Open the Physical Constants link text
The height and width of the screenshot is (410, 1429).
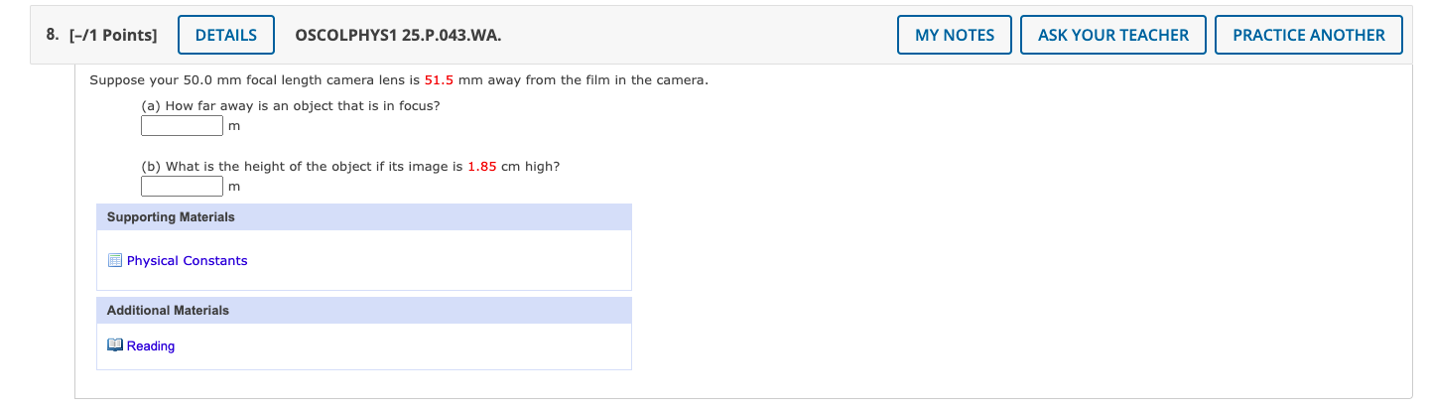[x=187, y=261]
